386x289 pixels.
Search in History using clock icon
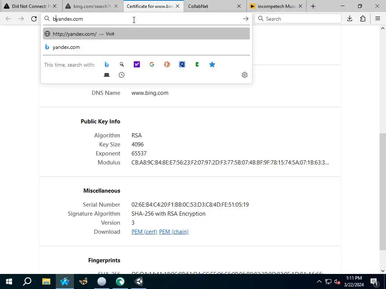point(122,75)
